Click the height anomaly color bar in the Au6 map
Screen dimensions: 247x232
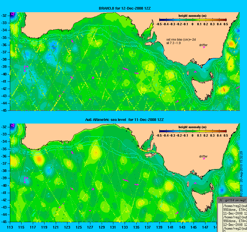pos(193,131)
